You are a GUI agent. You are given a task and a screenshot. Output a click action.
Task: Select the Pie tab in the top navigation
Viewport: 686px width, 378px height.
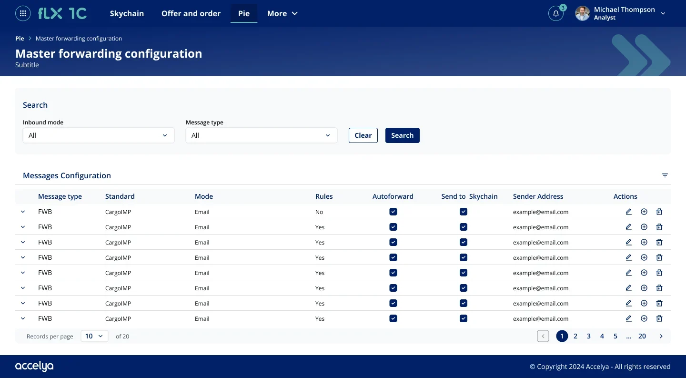click(x=244, y=13)
